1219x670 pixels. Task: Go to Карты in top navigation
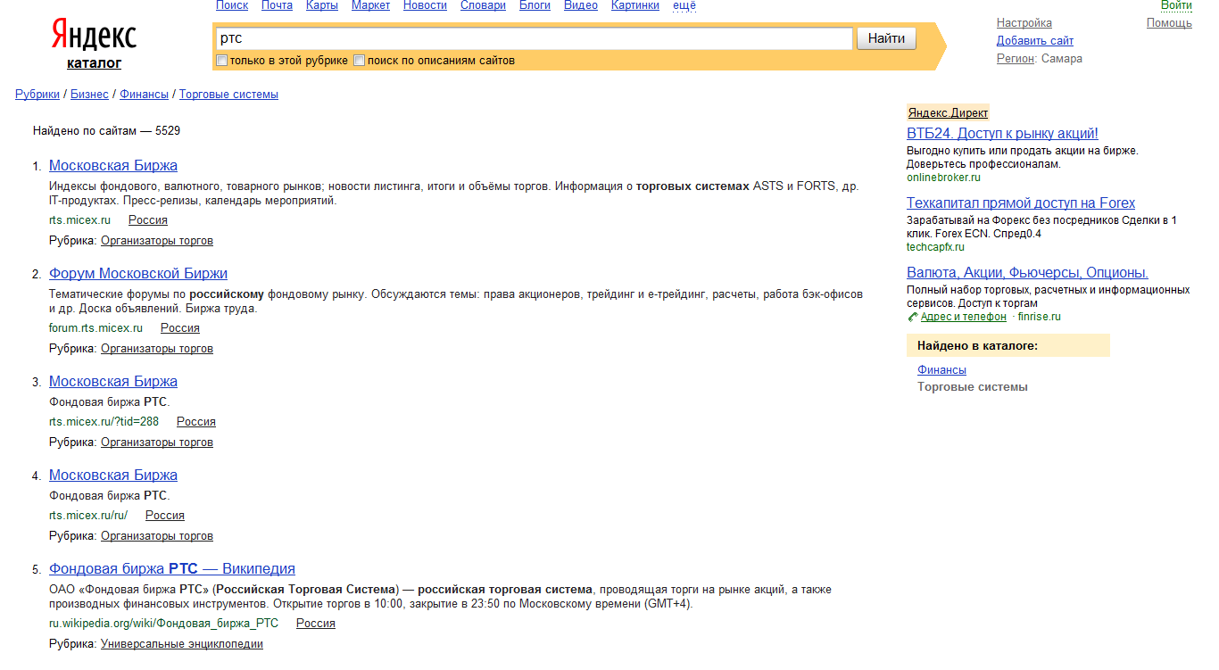(x=321, y=5)
